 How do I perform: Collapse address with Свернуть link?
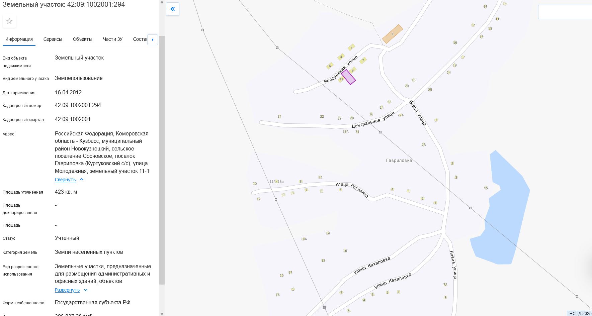pyautogui.click(x=65, y=180)
